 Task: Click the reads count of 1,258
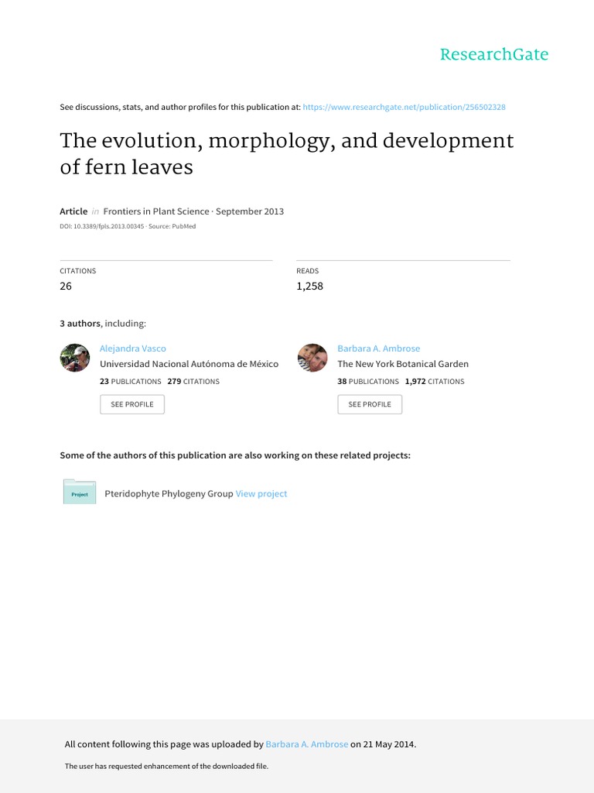[x=309, y=286]
